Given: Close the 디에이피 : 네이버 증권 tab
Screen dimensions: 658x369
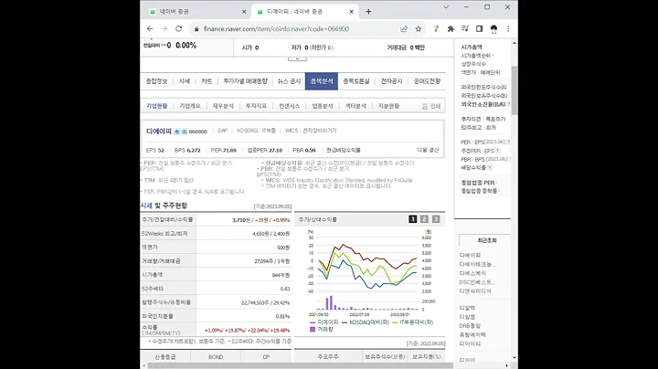Looking at the screenshot, I should (x=352, y=12).
